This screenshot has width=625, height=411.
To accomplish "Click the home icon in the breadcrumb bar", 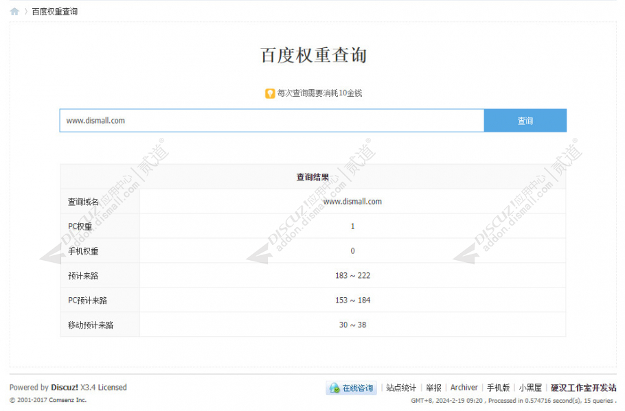I will [14, 11].
